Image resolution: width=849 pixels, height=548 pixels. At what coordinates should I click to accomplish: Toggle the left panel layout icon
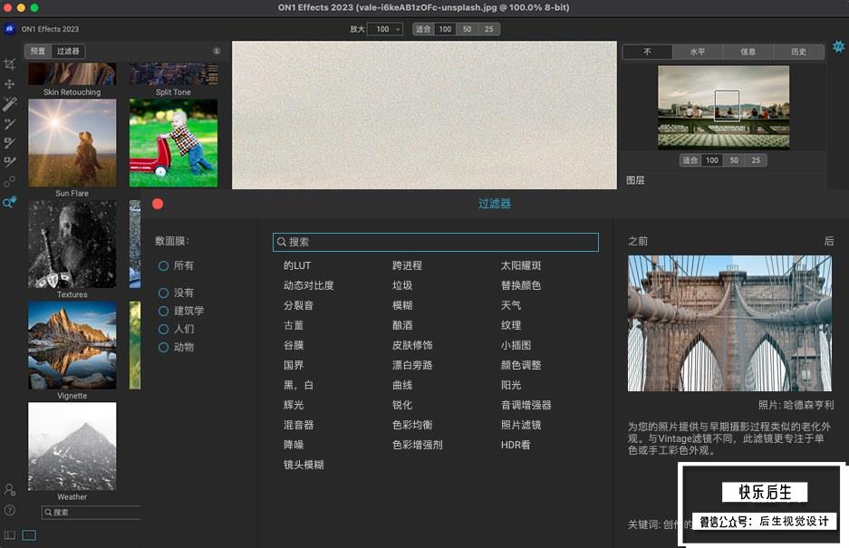10,535
